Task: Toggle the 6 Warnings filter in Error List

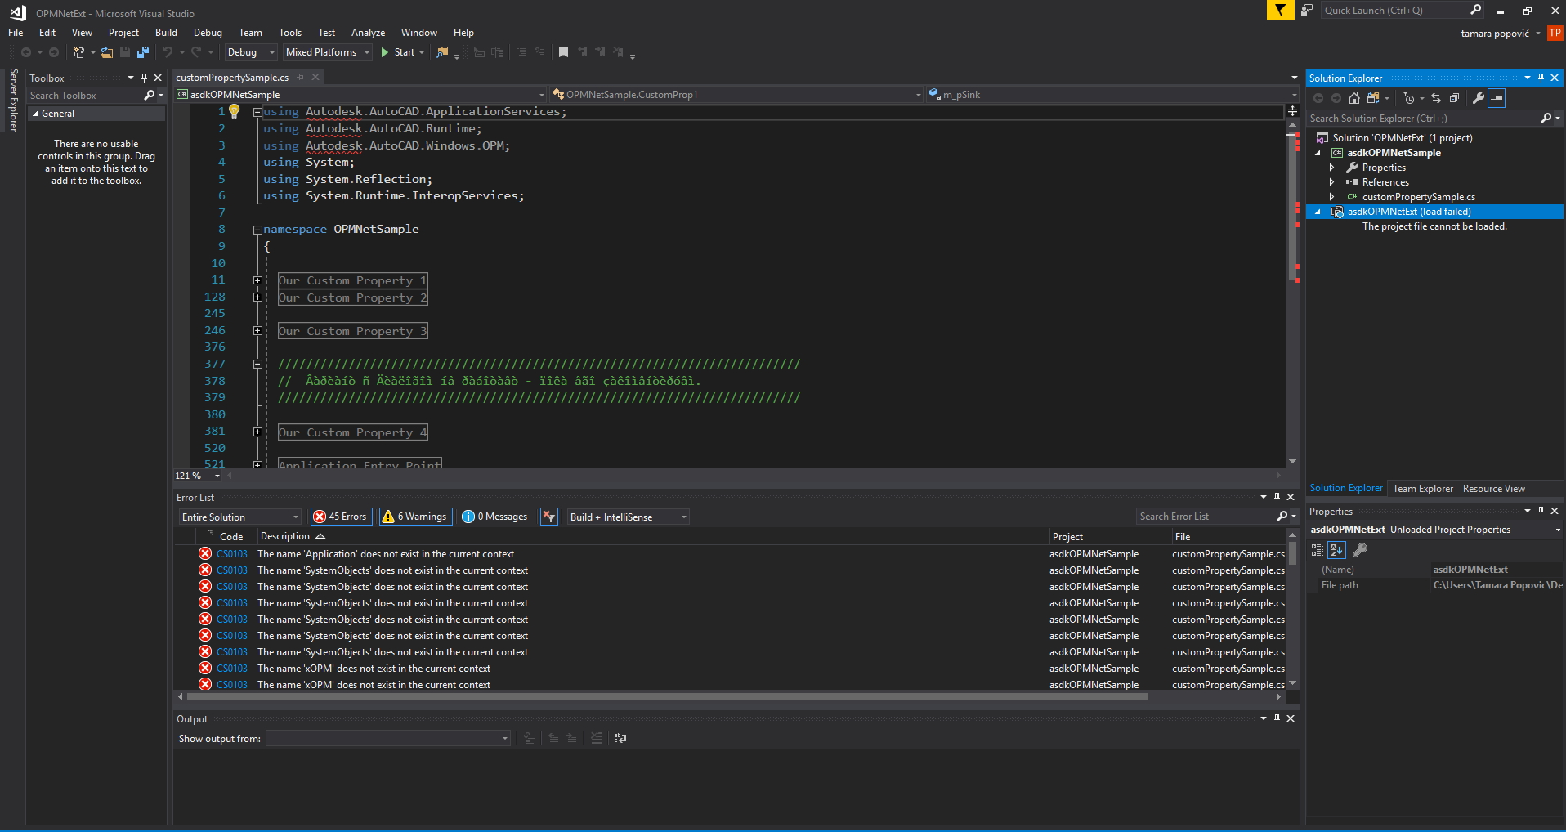Action: [x=414, y=516]
